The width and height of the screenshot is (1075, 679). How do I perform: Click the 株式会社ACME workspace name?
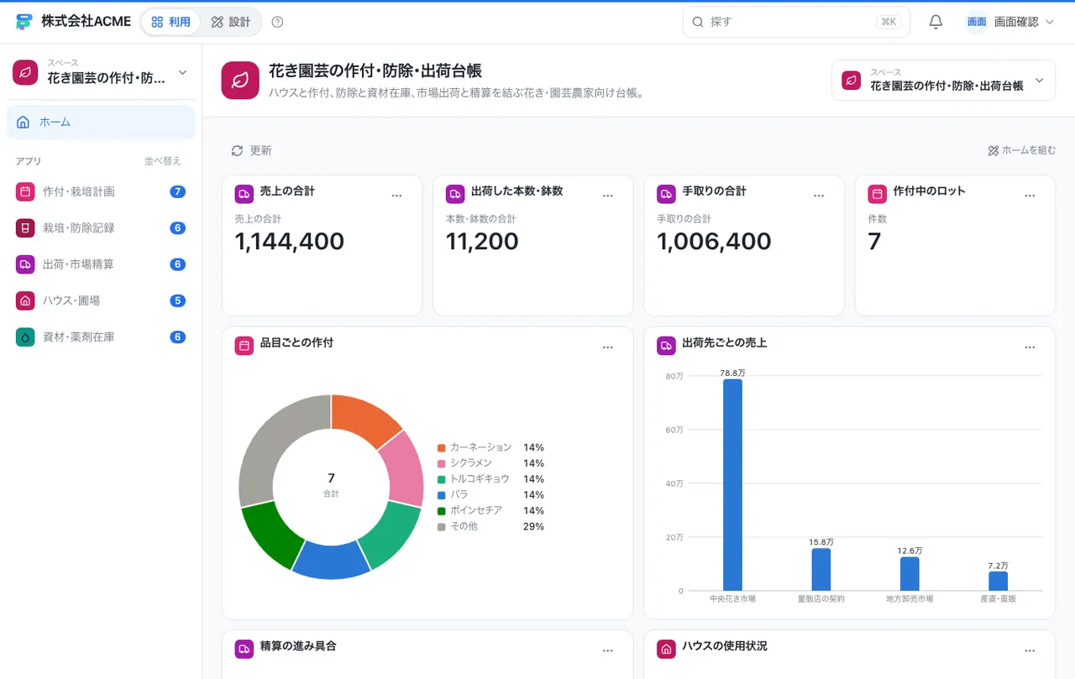point(87,22)
